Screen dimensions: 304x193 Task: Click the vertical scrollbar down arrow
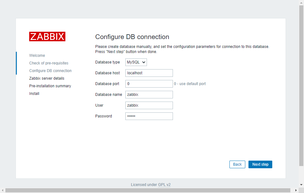[301, 185]
